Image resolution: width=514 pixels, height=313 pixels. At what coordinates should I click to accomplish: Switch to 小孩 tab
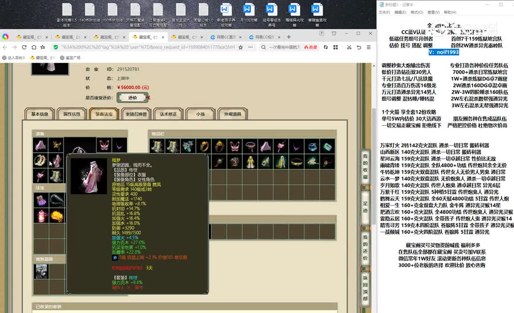tap(200, 114)
